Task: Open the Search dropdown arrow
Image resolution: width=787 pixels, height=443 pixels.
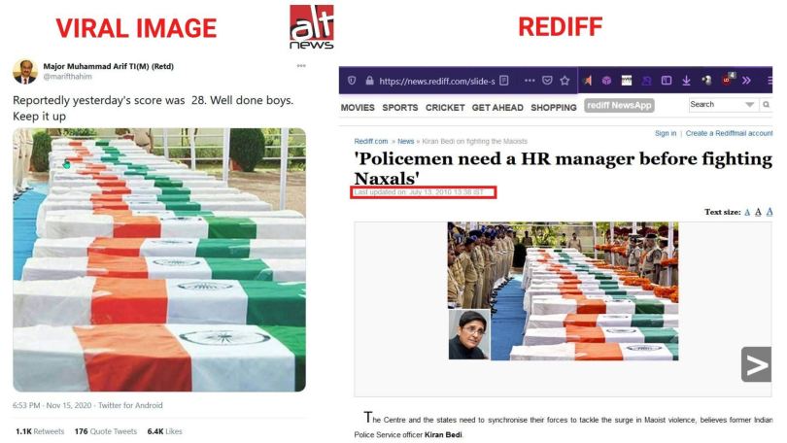Action: click(749, 104)
